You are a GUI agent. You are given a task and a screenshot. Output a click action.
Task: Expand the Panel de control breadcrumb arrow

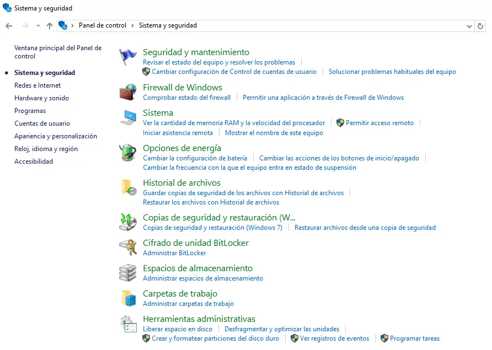tap(132, 25)
